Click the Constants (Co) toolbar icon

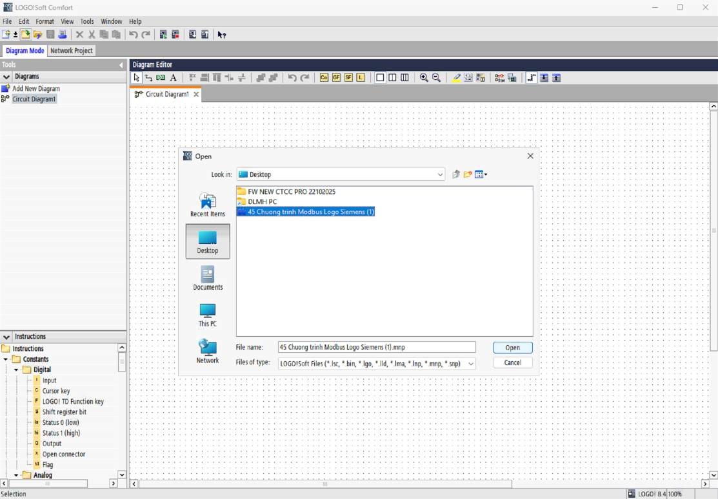pyautogui.click(x=324, y=78)
